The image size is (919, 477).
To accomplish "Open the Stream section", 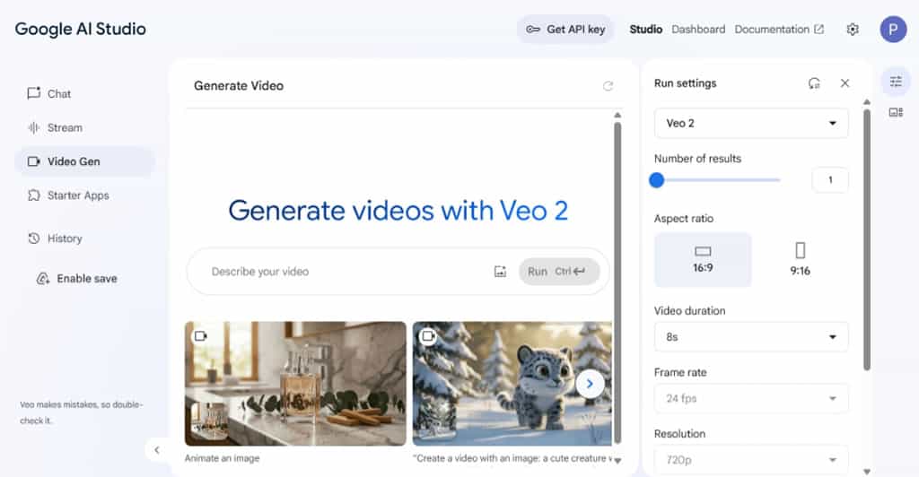I will pyautogui.click(x=55, y=127).
